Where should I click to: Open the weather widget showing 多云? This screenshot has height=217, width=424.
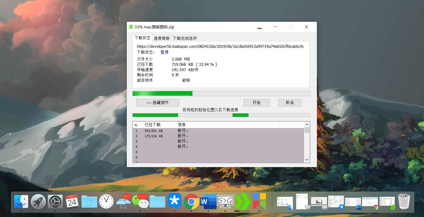(x=123, y=202)
